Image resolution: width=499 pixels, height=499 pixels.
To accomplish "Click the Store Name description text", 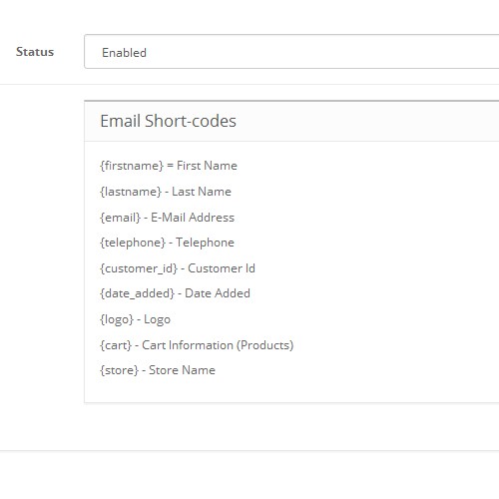I will (182, 370).
